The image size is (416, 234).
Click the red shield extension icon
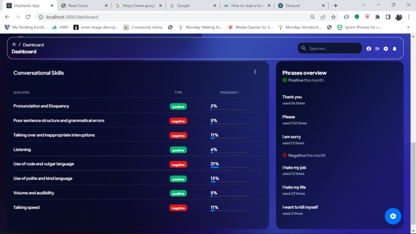(x=367, y=17)
